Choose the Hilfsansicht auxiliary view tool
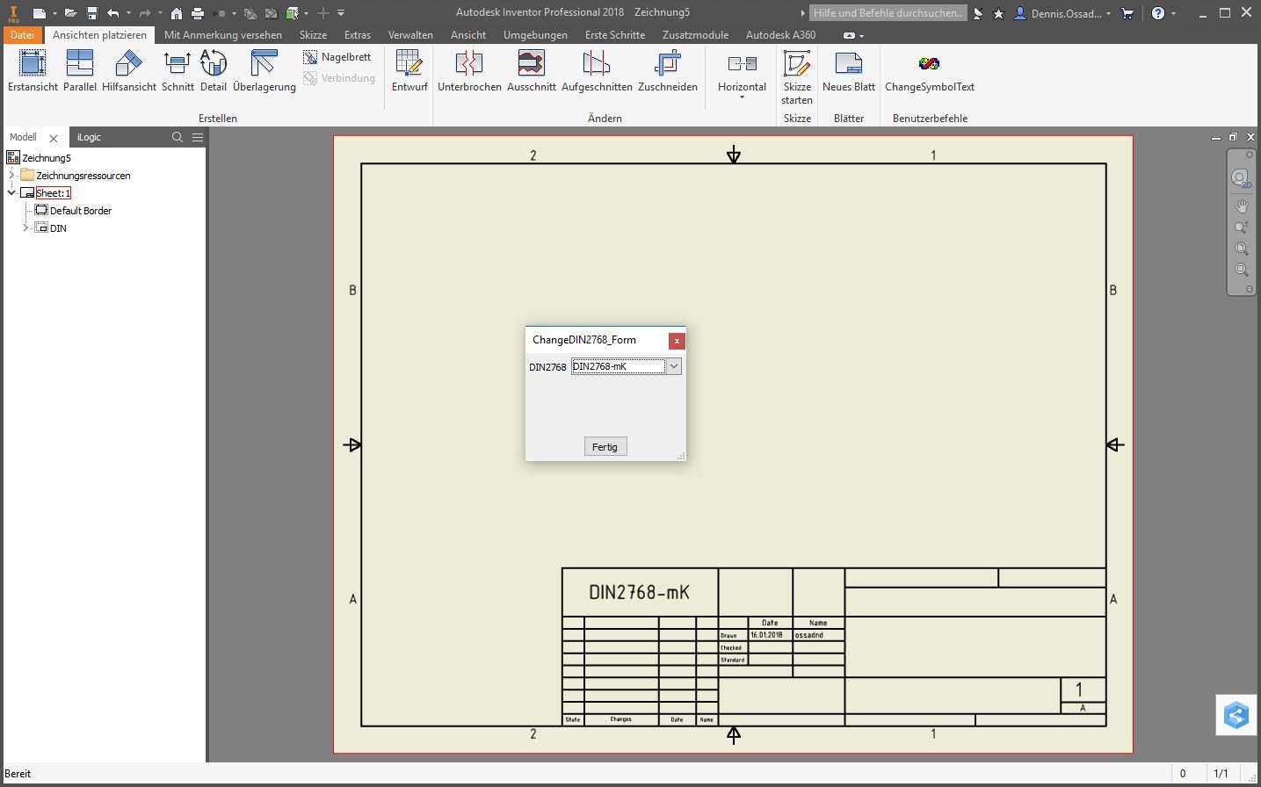 (x=129, y=70)
